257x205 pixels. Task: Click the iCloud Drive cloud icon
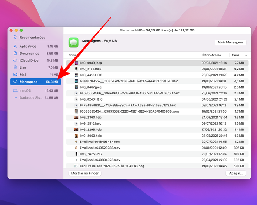coord(15,60)
